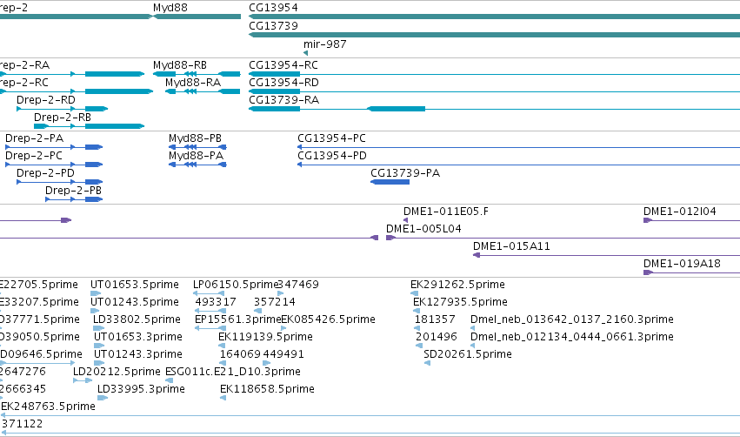Click the CG13954-PC protein label
Image resolution: width=740 pixels, height=437 pixels.
coord(331,138)
